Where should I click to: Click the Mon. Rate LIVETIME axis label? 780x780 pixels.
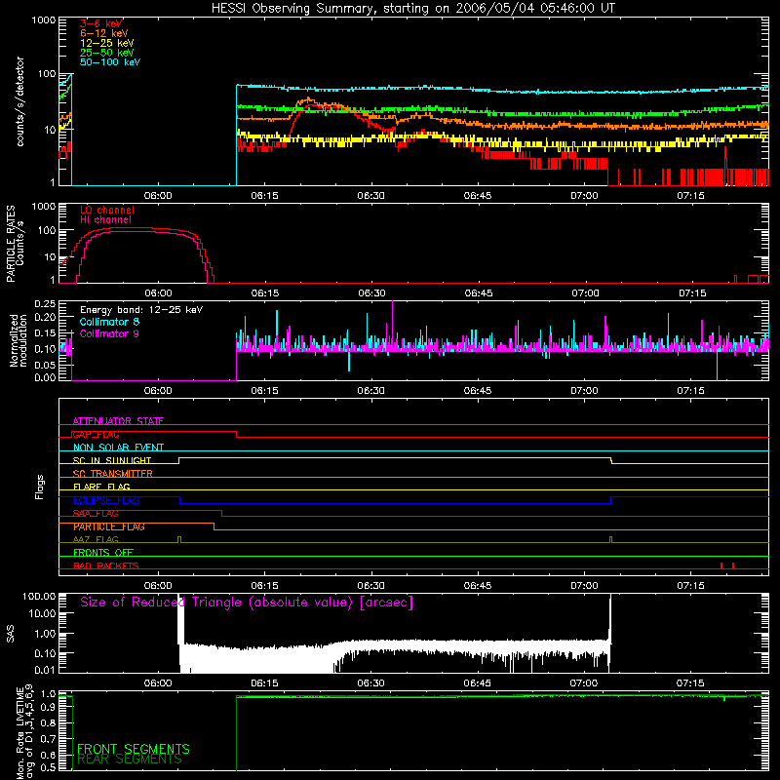coord(24,733)
